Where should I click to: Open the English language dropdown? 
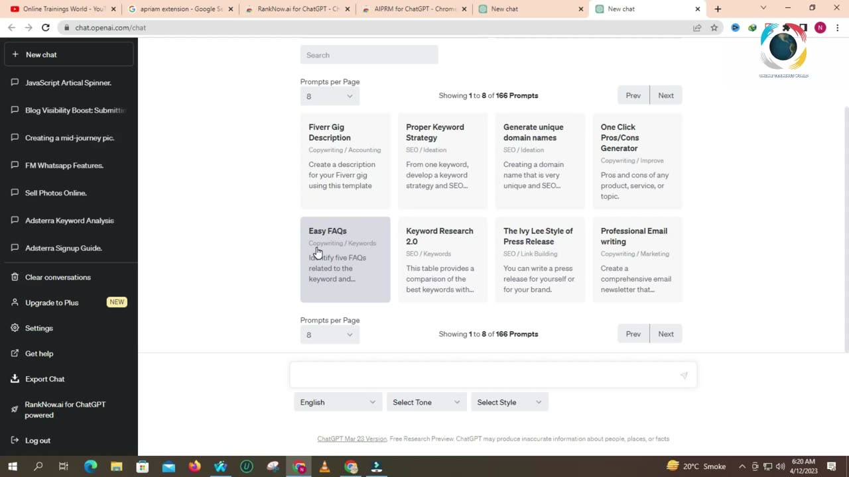point(338,402)
